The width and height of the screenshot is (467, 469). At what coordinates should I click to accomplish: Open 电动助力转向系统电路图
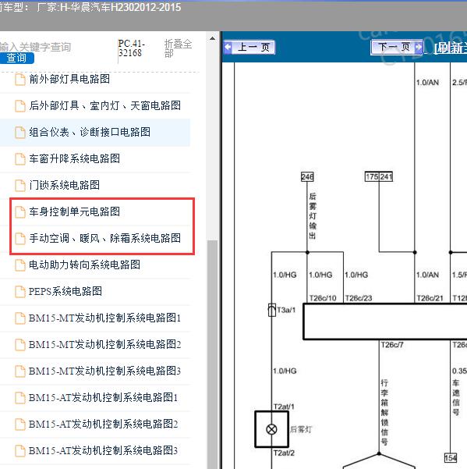point(84,265)
